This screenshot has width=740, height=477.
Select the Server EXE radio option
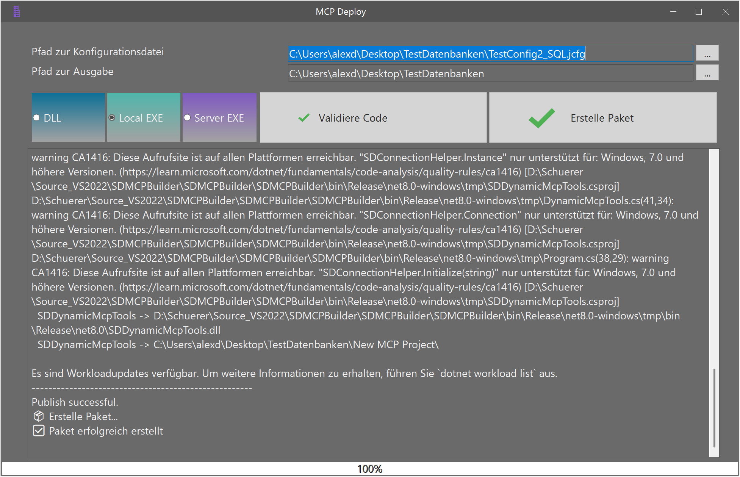coord(187,118)
